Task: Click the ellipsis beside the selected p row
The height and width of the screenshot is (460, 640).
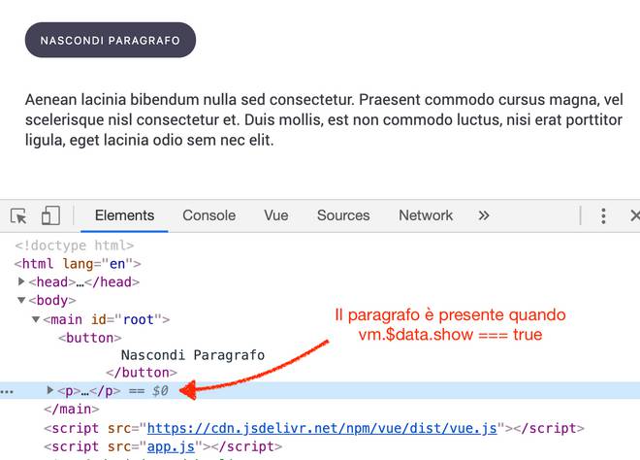Action: [x=8, y=391]
